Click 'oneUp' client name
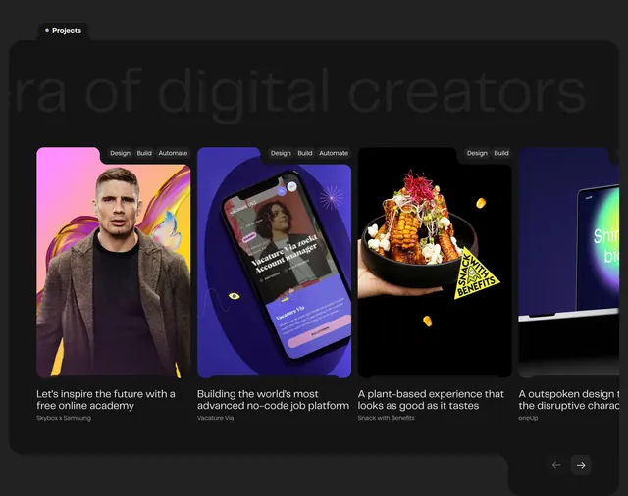The height and width of the screenshot is (496, 628). 528,418
